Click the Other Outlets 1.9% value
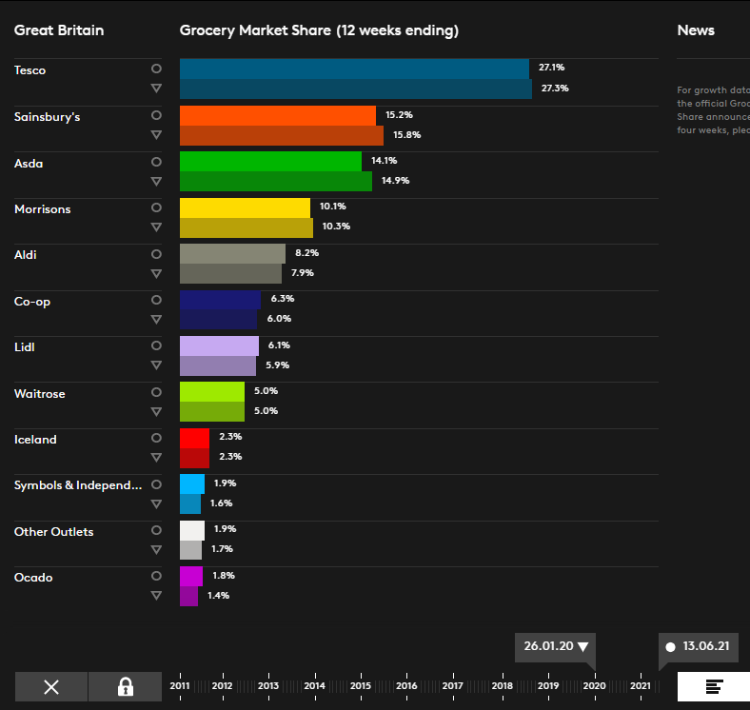This screenshot has height=710, width=750. point(226,529)
